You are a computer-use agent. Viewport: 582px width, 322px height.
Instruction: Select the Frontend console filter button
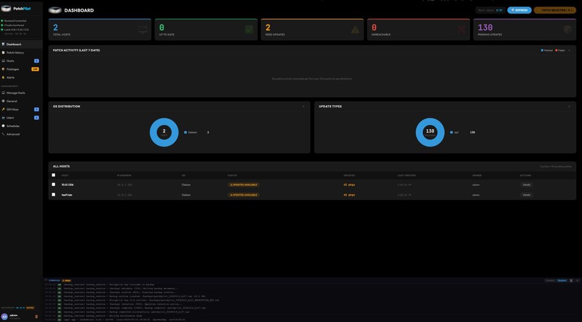click(x=550, y=281)
